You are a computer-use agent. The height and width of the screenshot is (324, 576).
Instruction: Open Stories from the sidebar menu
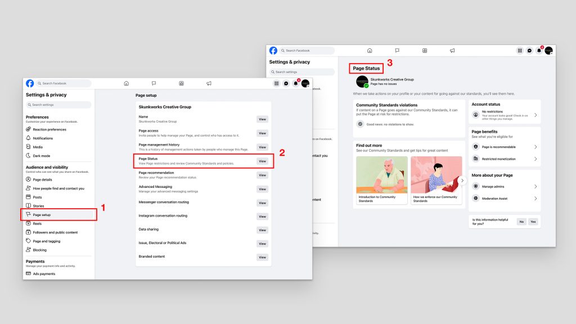click(38, 206)
